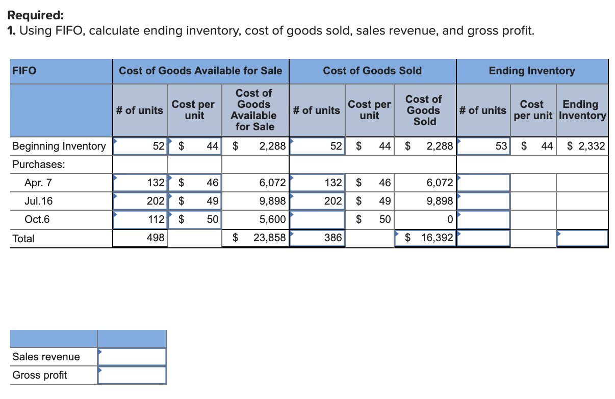This screenshot has height=399, width=615.
Task: Click Jul.16 Ending Inventory amount cell
Action: point(582,201)
